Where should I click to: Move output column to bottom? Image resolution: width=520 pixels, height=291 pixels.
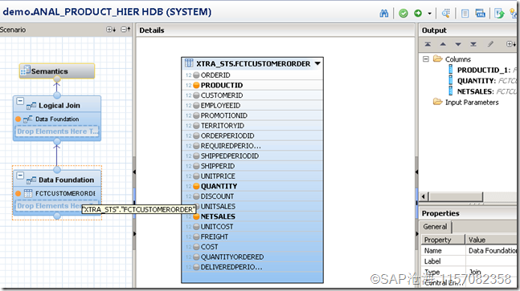473,44
